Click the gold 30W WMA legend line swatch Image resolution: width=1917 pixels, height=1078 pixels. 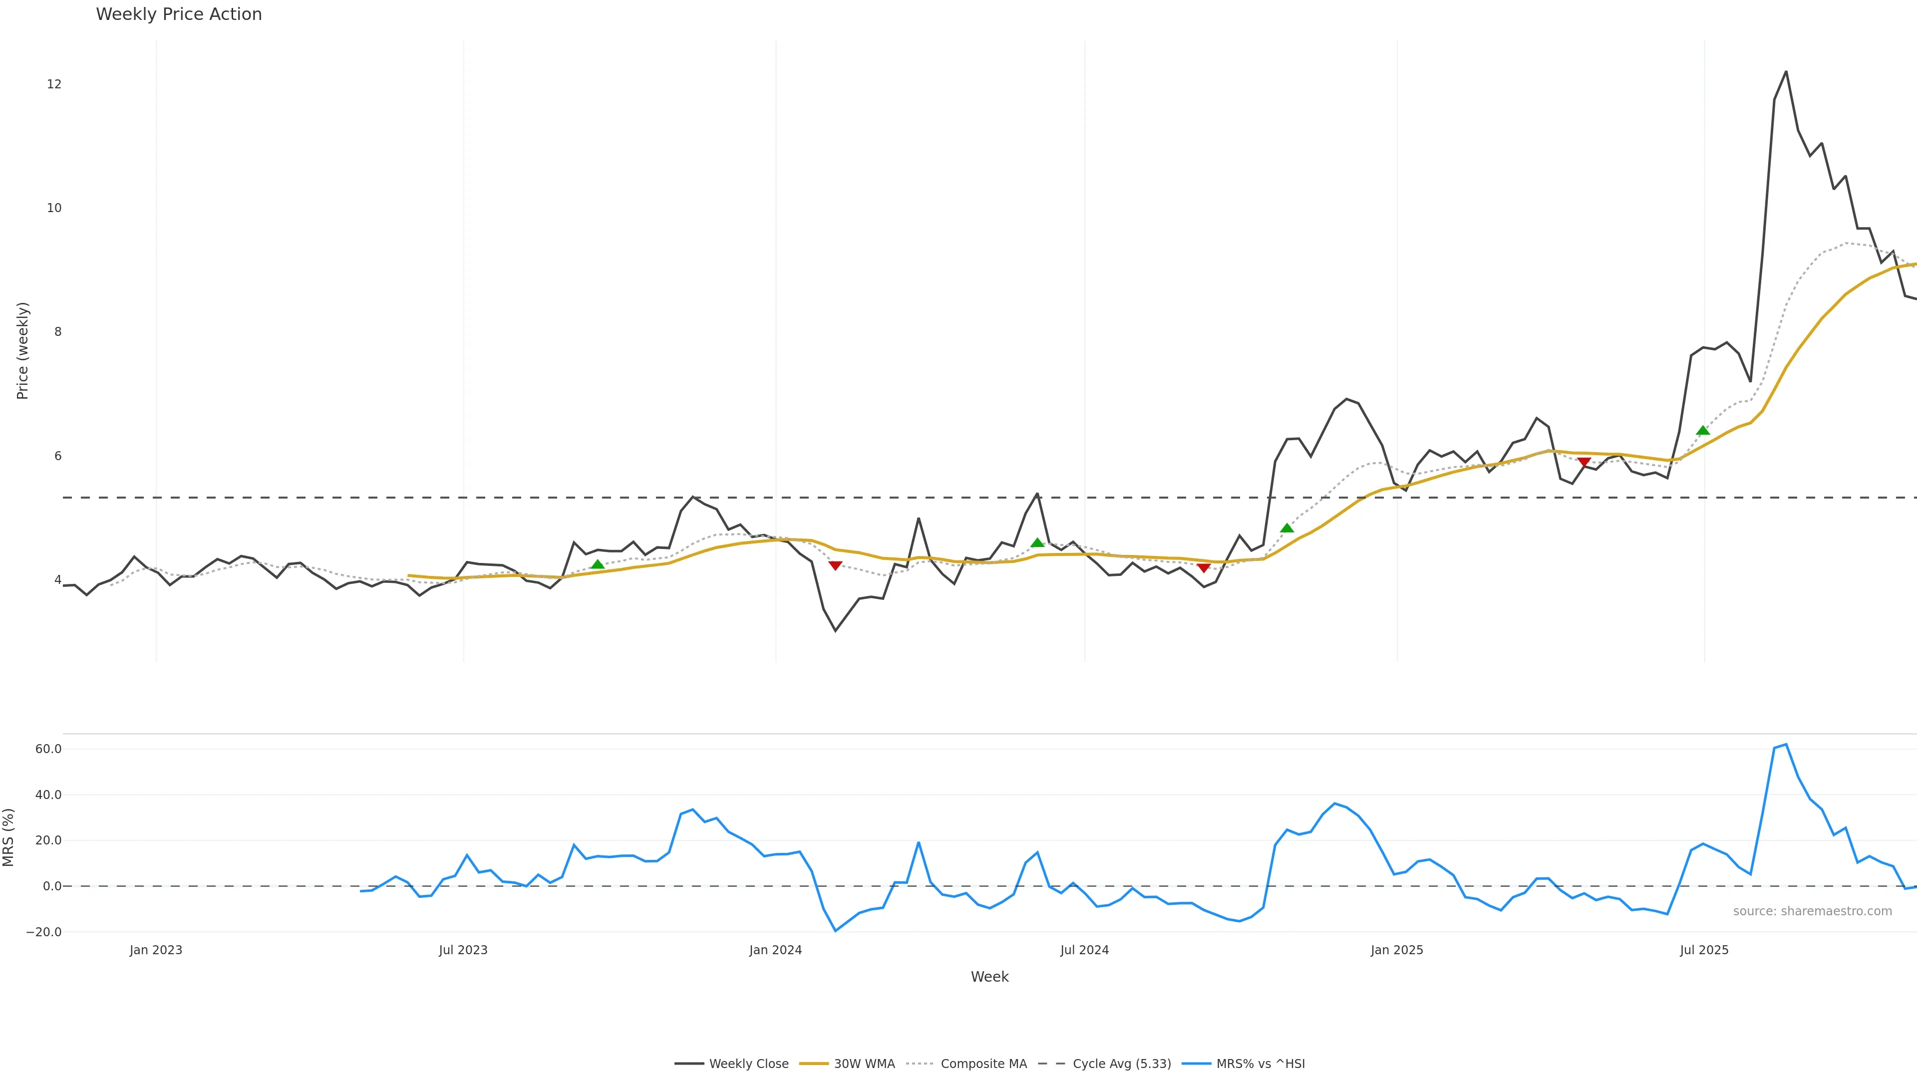(x=813, y=1064)
